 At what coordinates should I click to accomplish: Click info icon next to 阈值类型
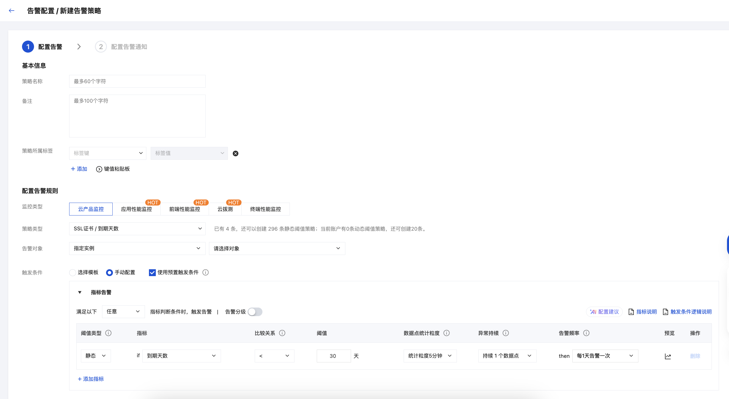[108, 333]
